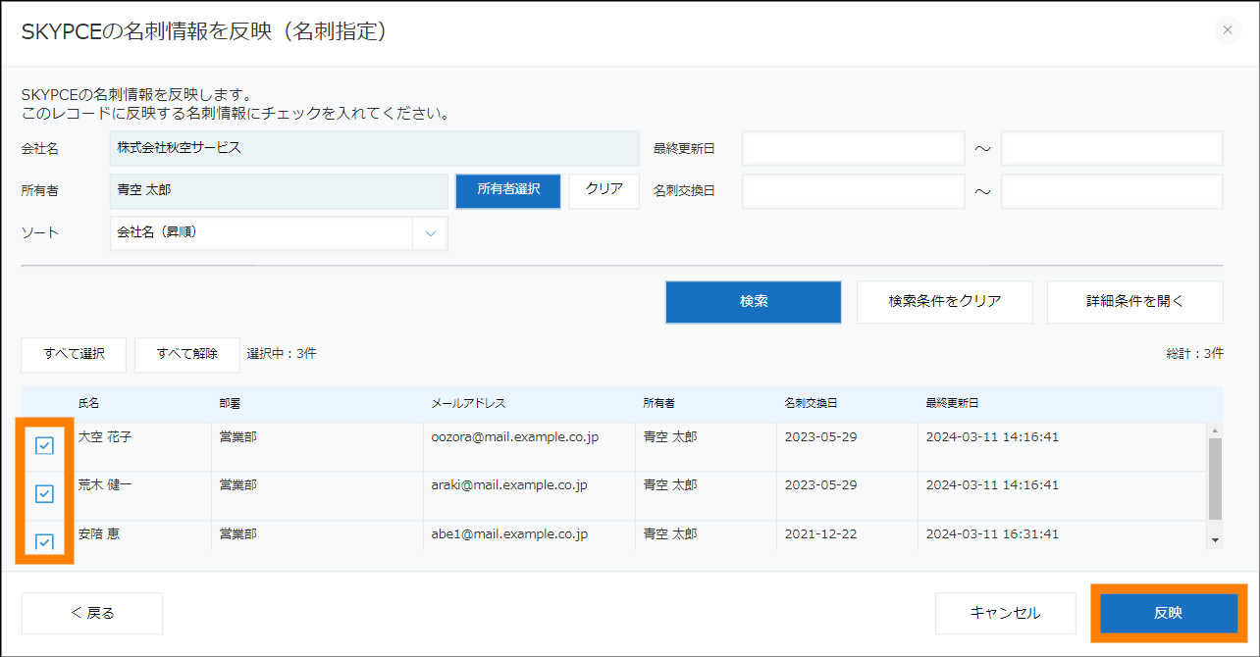Close the SKYPCE dialog with the X icon
The image size is (1260, 657).
(1228, 30)
